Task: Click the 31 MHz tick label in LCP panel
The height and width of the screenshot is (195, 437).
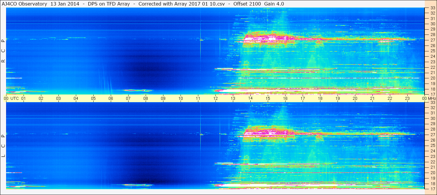Action: (x=433, y=113)
